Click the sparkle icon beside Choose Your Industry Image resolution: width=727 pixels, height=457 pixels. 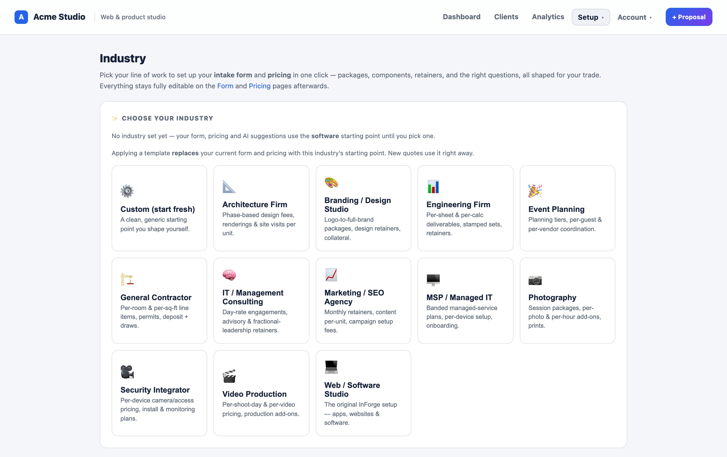pyautogui.click(x=115, y=118)
